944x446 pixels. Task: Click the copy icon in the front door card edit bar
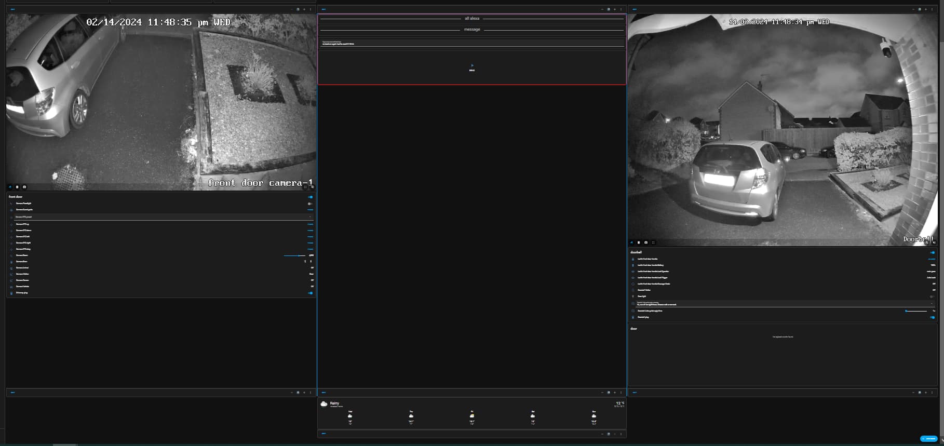[298, 9]
